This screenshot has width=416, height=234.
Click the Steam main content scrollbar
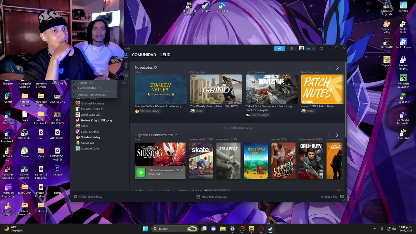[x=345, y=99]
